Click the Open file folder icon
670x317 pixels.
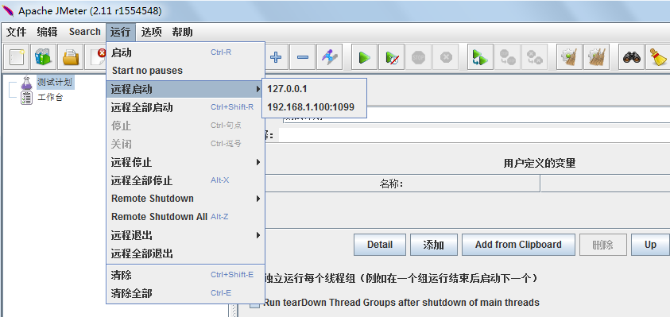71,56
